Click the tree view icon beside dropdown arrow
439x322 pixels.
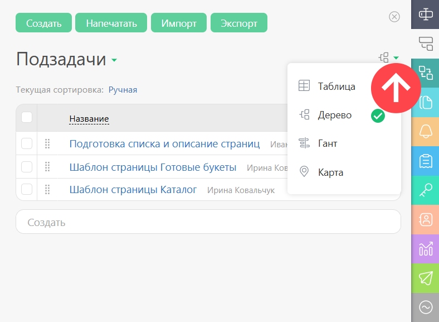(x=384, y=57)
